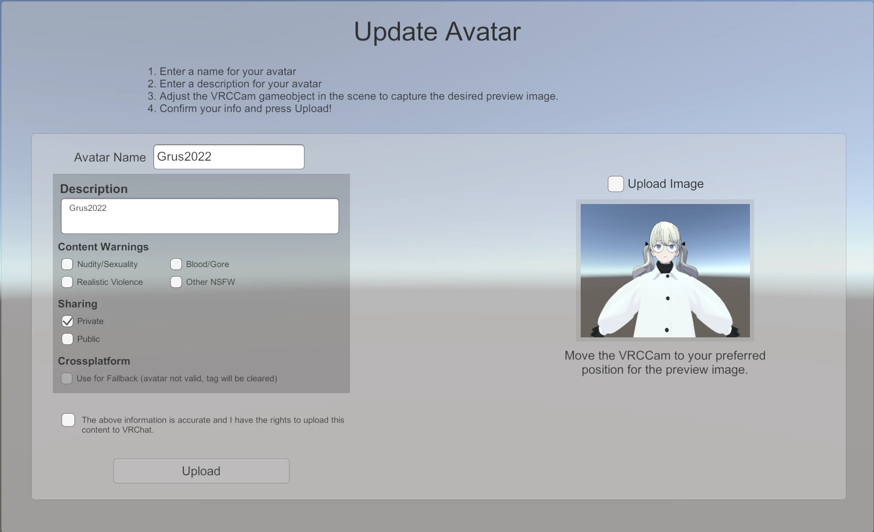Click the Sharing section heading
The width and height of the screenshot is (874, 532).
click(78, 304)
